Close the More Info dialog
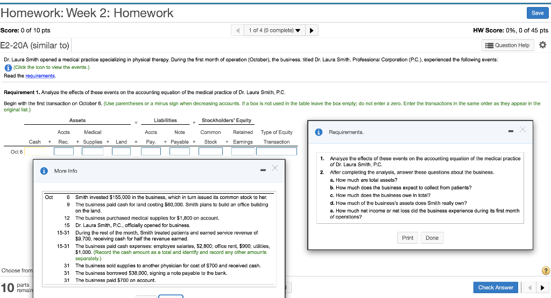Screen dimensions: 551x298 [x=275, y=168]
